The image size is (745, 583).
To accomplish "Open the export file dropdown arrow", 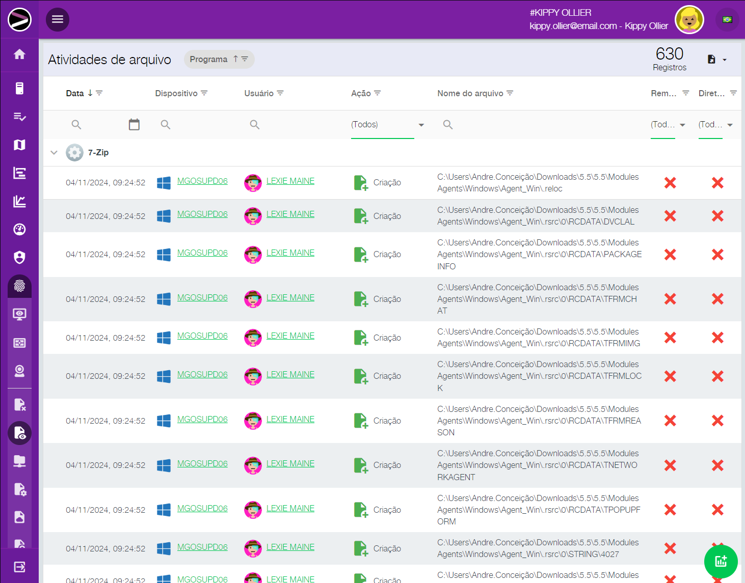I will pyautogui.click(x=724, y=60).
